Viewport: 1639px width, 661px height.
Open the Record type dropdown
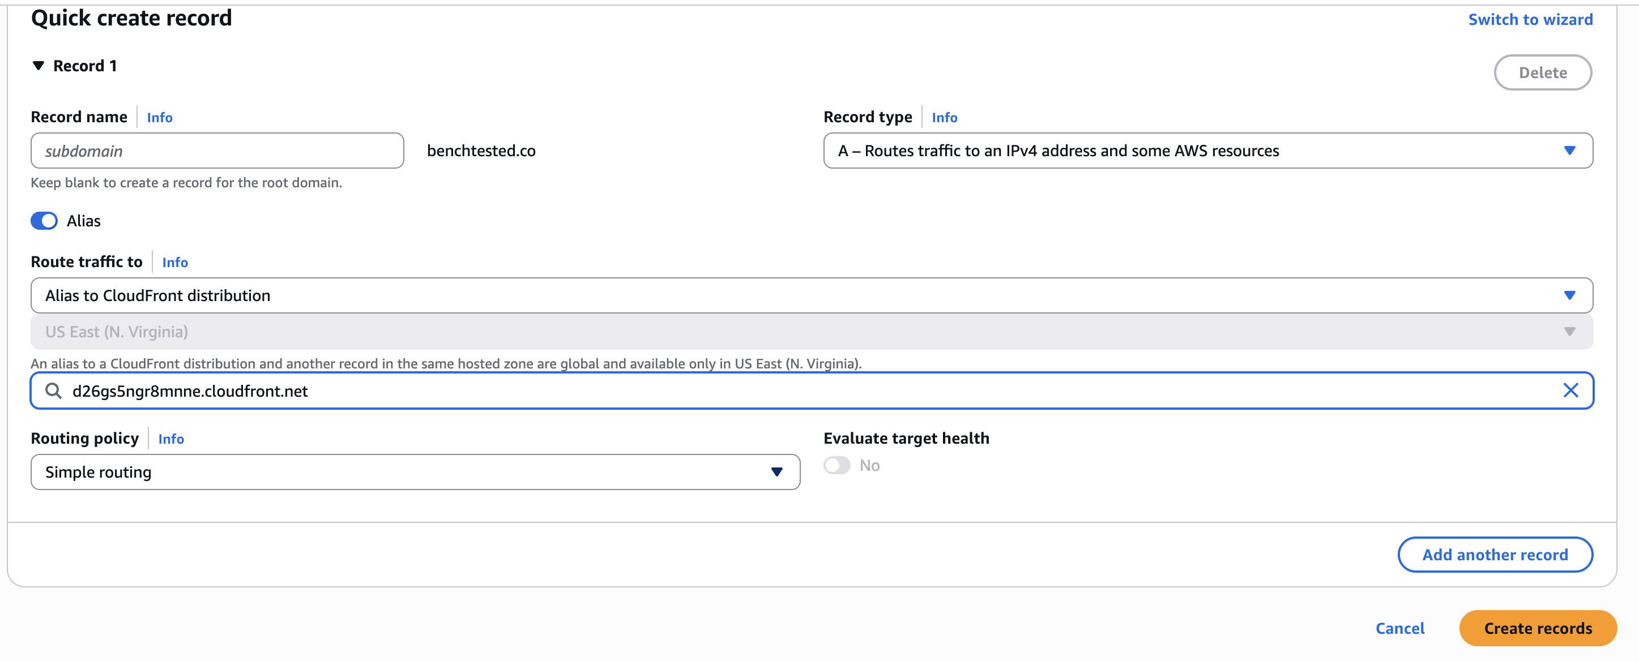pos(1207,151)
